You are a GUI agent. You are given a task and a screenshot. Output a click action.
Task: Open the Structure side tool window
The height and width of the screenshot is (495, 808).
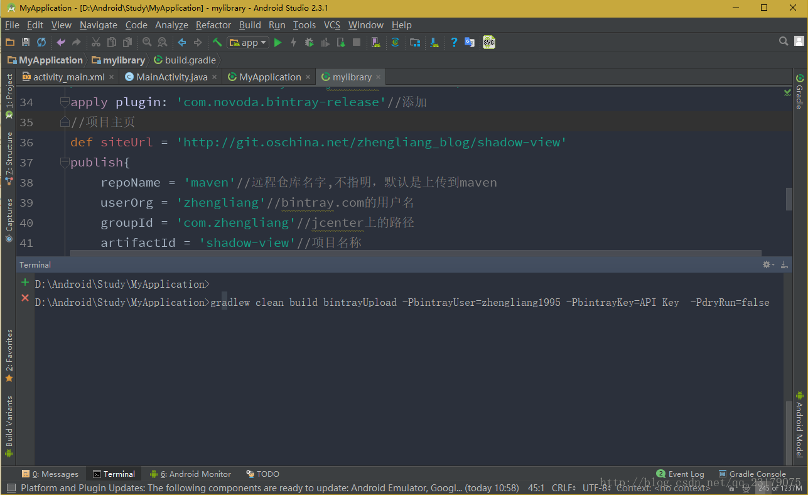(9, 158)
